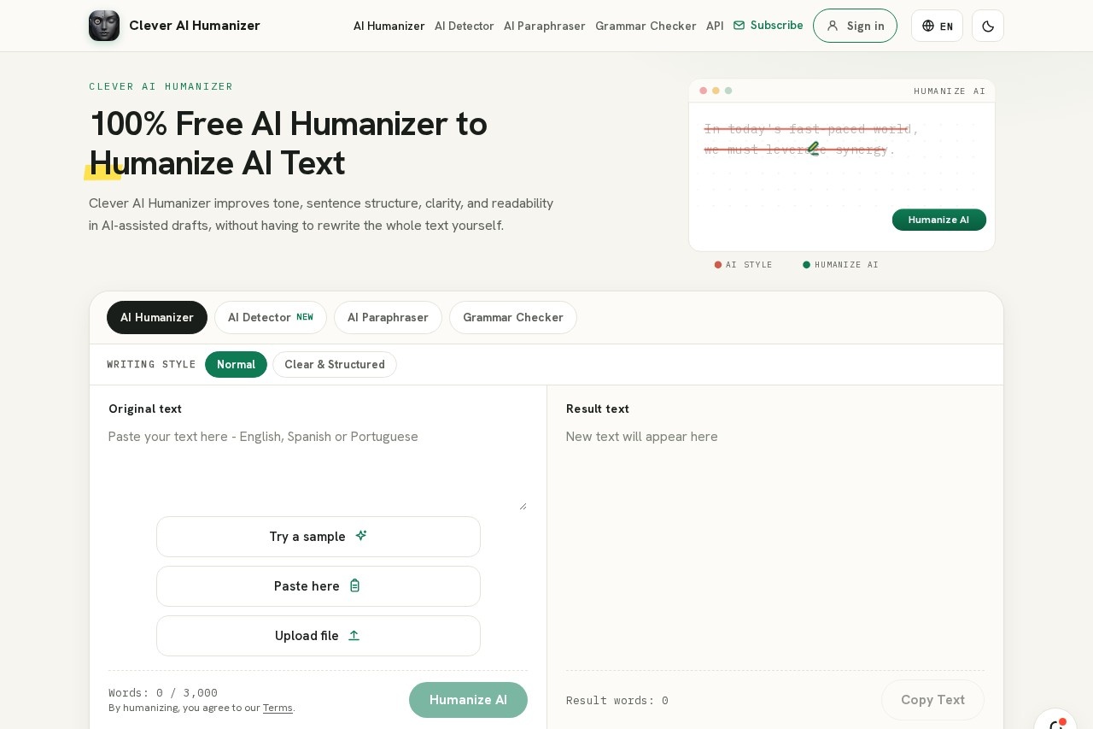The height and width of the screenshot is (729, 1093).
Task: Switch to the AI Detector NEW tab
Action: coord(271,317)
